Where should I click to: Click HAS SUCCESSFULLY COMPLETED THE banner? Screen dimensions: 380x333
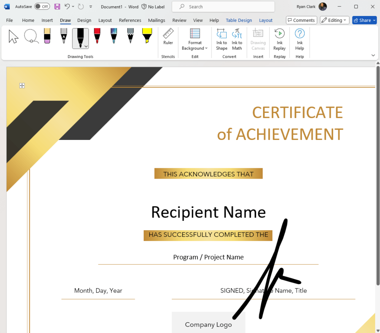(208, 235)
